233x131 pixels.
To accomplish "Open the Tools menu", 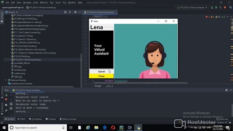I will 58,3.
